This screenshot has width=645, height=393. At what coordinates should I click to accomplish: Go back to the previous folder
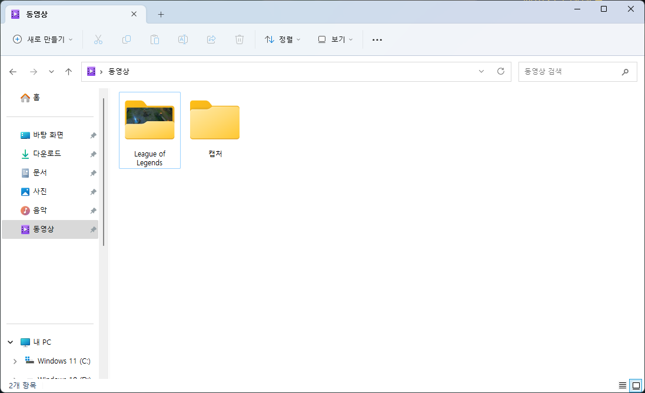(13, 71)
